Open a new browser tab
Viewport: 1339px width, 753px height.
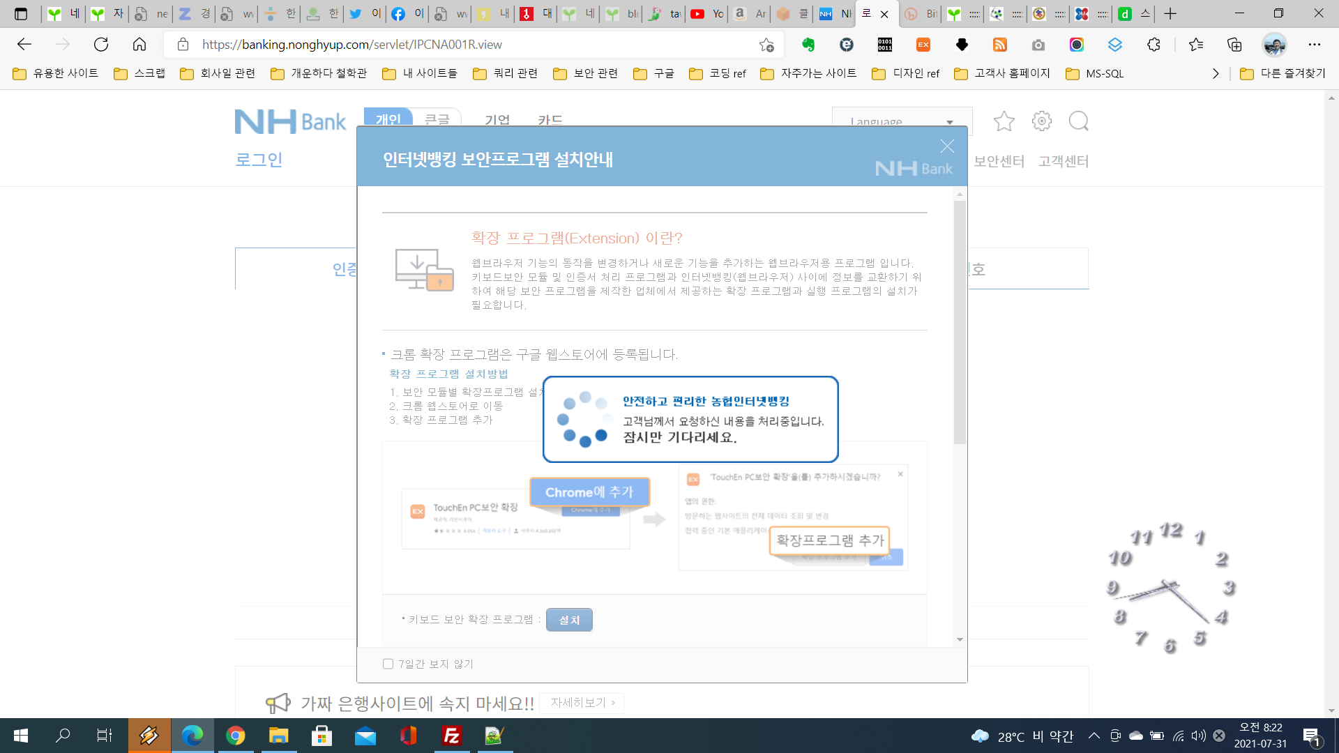[x=1170, y=14]
